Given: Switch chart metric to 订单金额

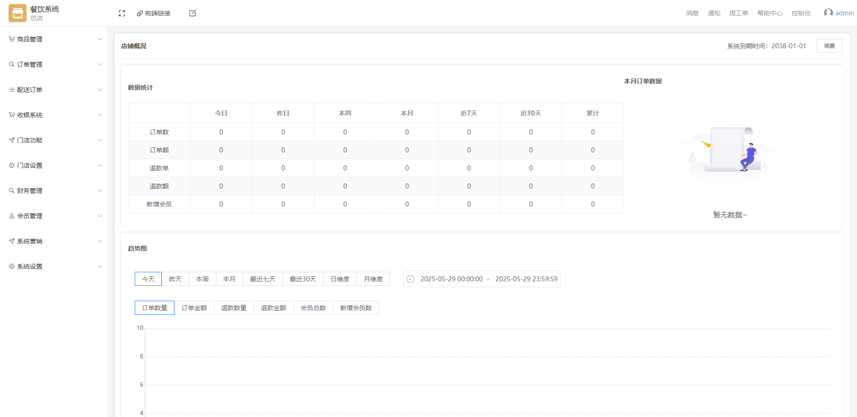Looking at the screenshot, I should [194, 308].
